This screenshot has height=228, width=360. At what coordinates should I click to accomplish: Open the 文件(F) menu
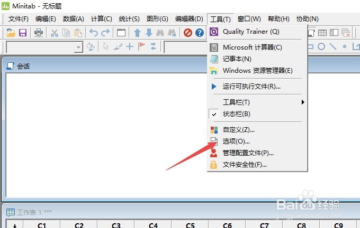(19, 19)
